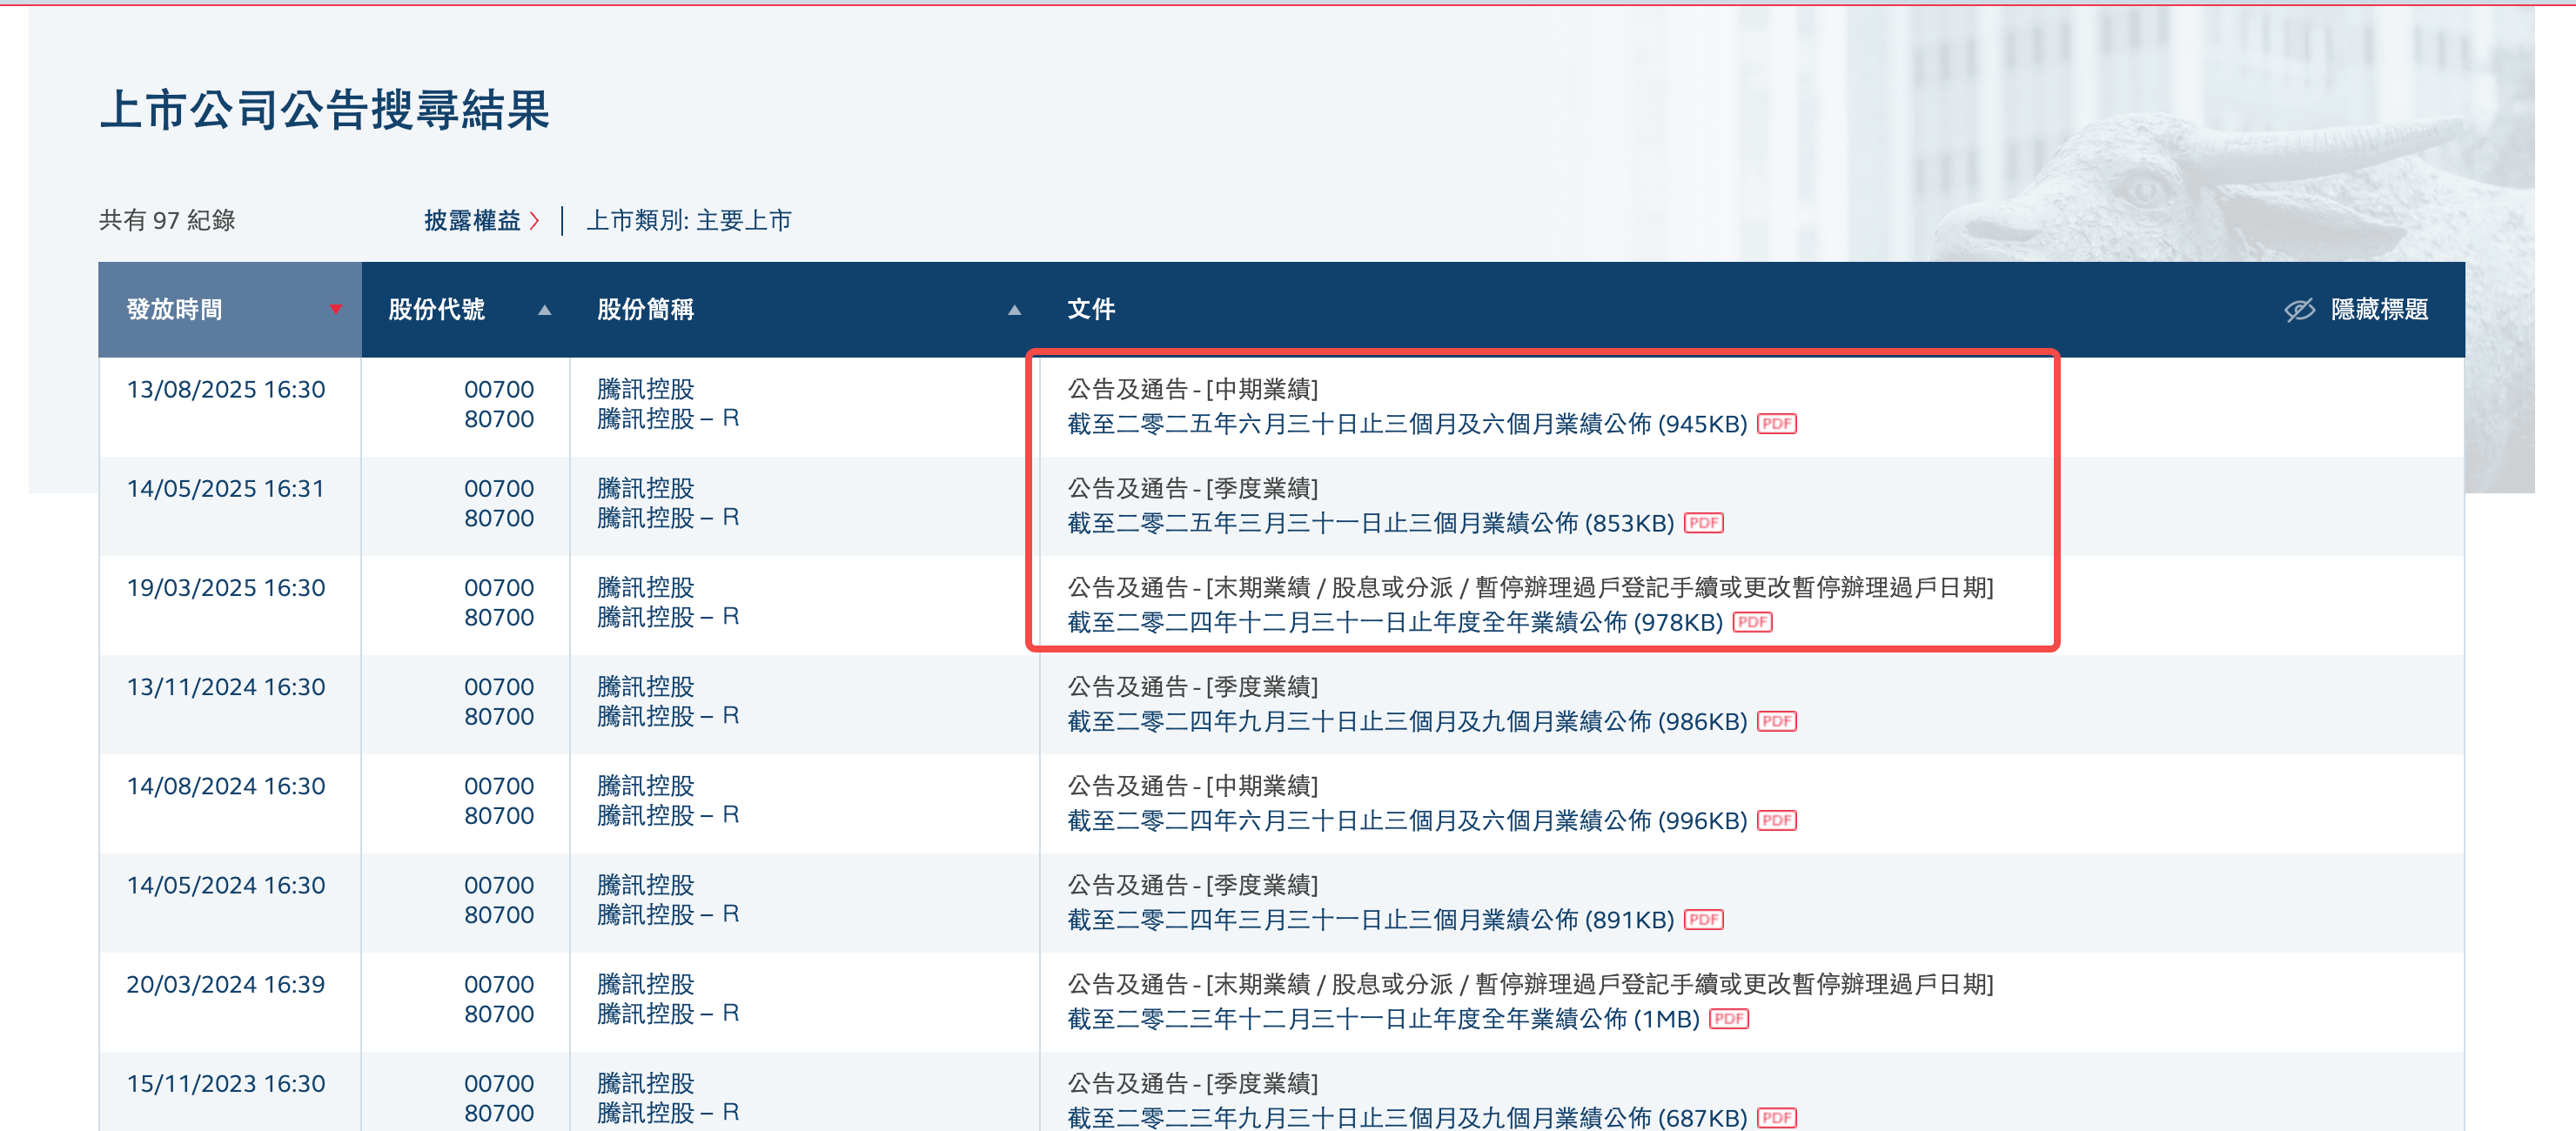Click PDF icon for March 2024 quarterly results

coord(1703,919)
